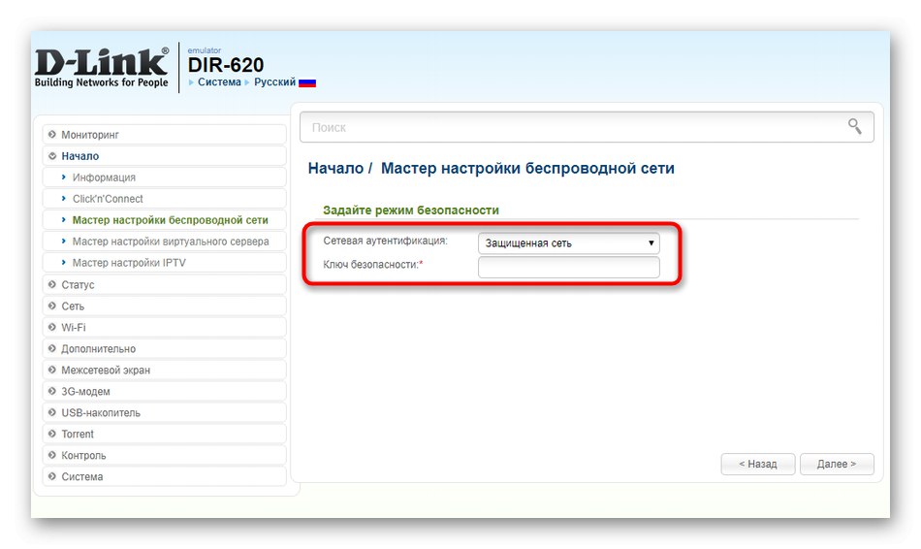The height and width of the screenshot is (549, 921).
Task: Select Мастер настройки беспроводной сети
Action: tap(165, 220)
